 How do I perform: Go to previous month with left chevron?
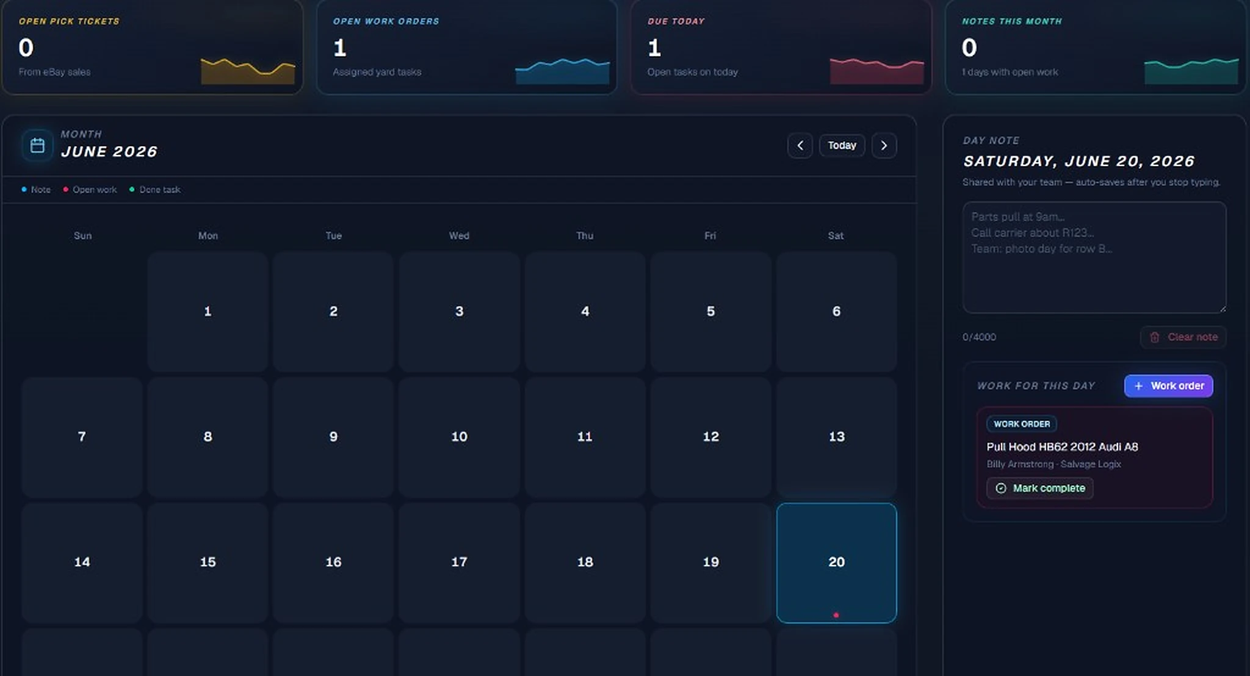(800, 145)
